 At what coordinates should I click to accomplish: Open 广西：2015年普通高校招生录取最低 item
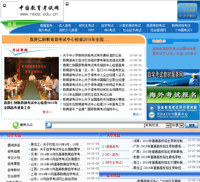[x=160, y=152]
